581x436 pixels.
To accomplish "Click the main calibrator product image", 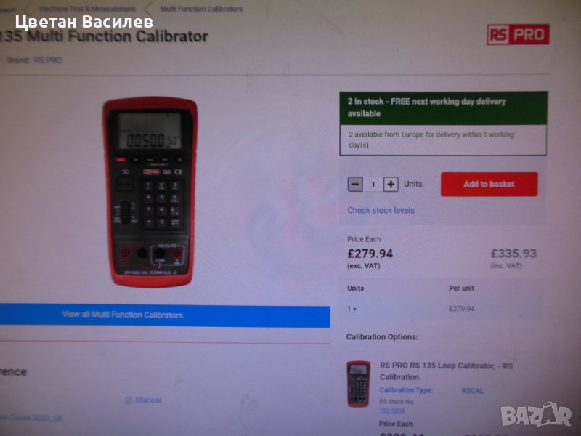I will [x=150, y=192].
